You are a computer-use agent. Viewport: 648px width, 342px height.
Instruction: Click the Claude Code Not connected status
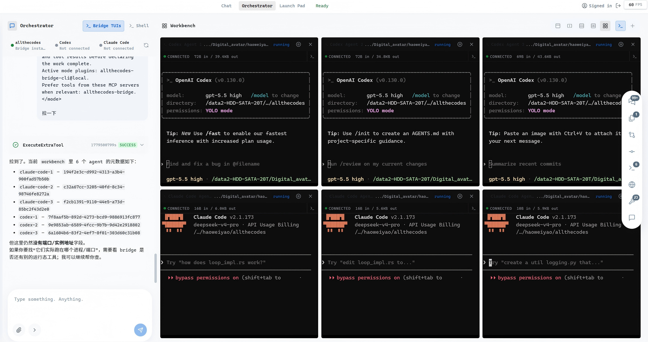click(x=117, y=45)
